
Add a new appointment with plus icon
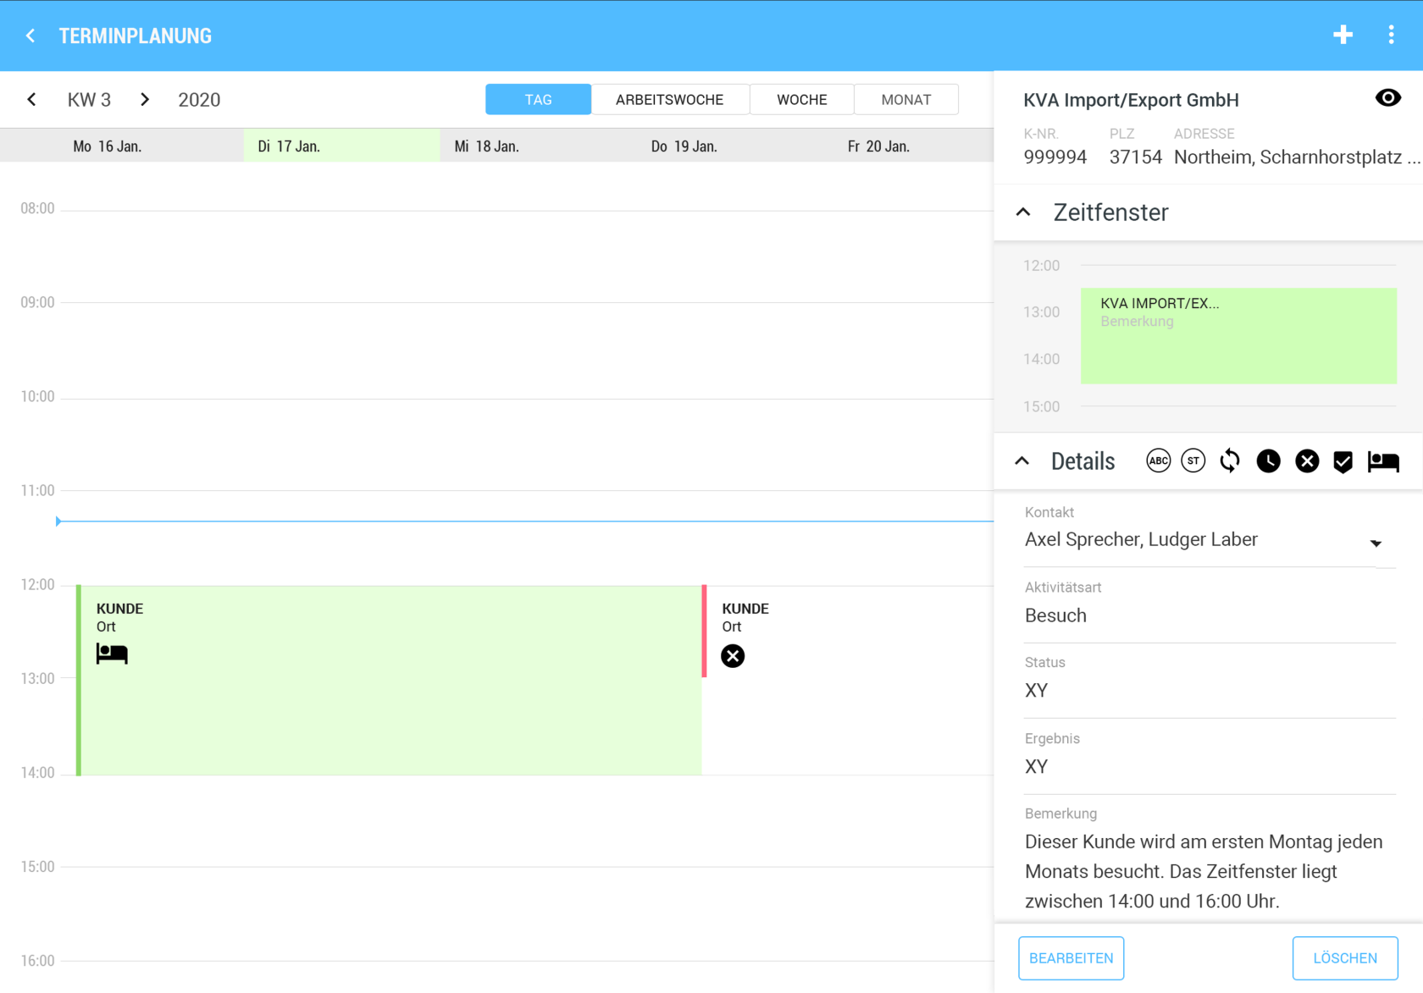pos(1343,35)
